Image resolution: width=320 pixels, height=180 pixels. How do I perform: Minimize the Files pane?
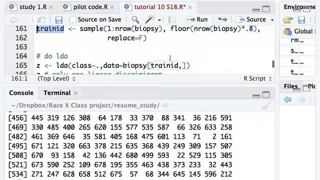pos(296,89)
